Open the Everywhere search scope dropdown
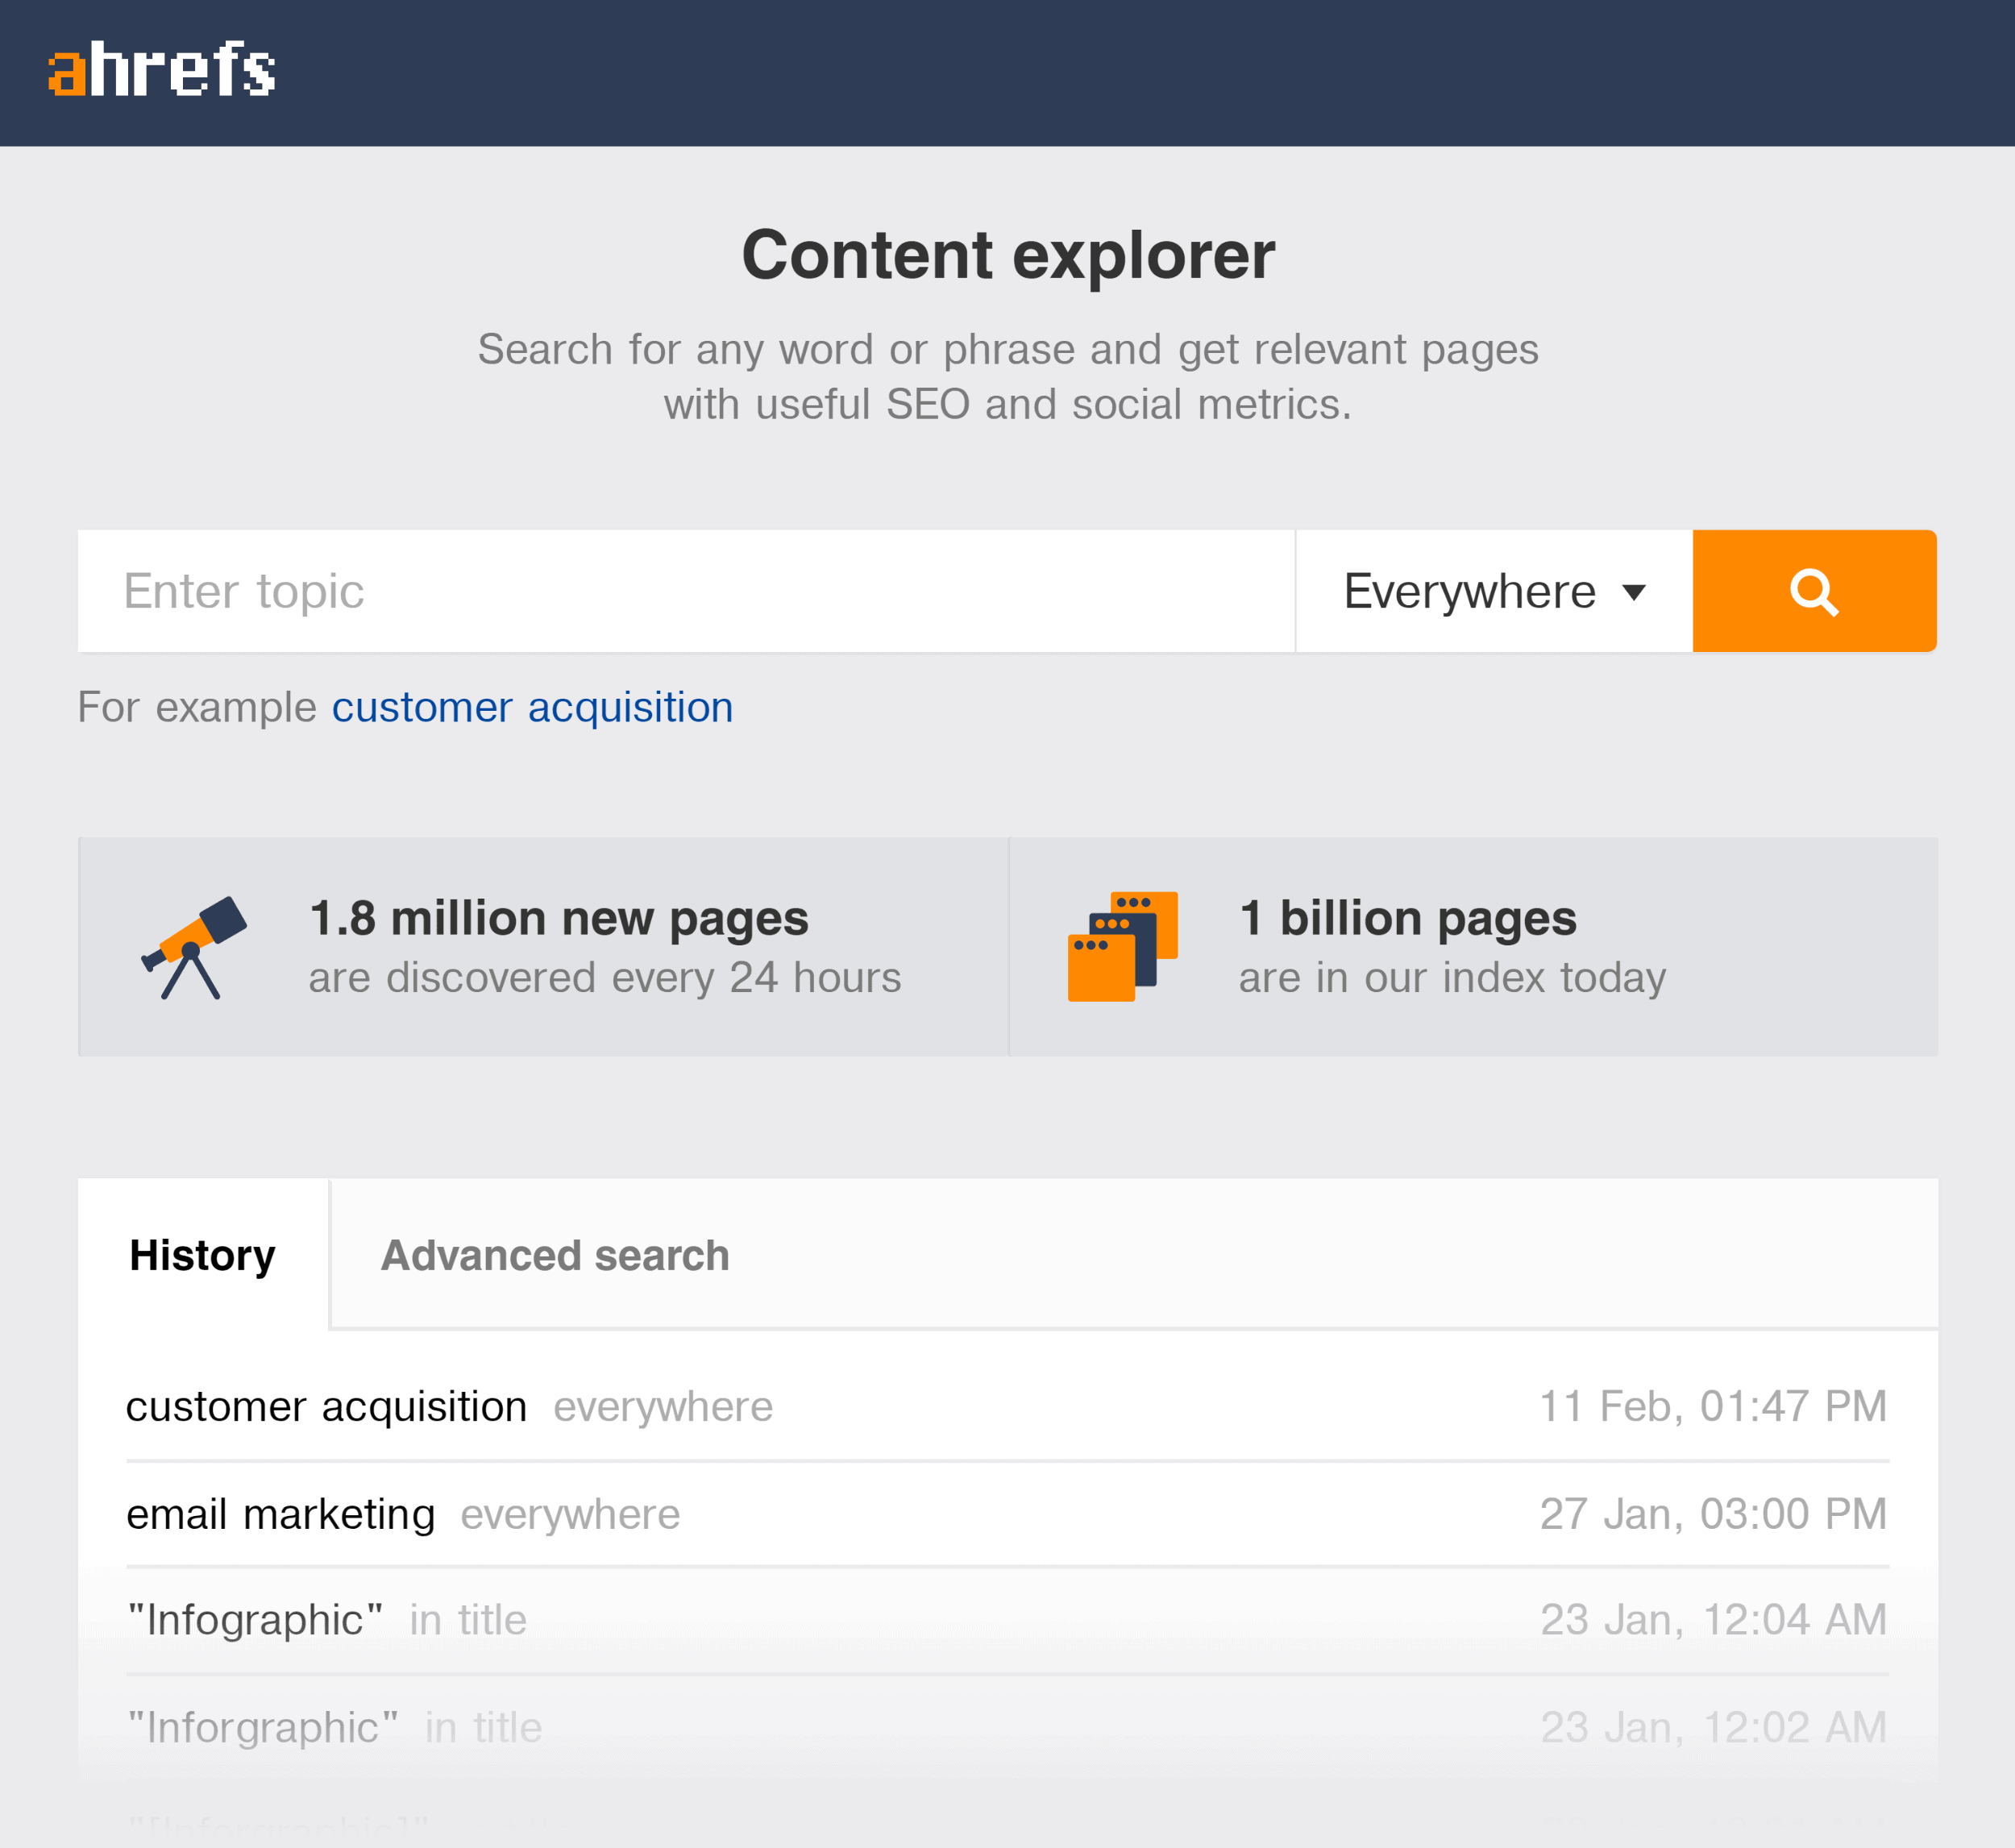2015x1848 pixels. (1494, 591)
